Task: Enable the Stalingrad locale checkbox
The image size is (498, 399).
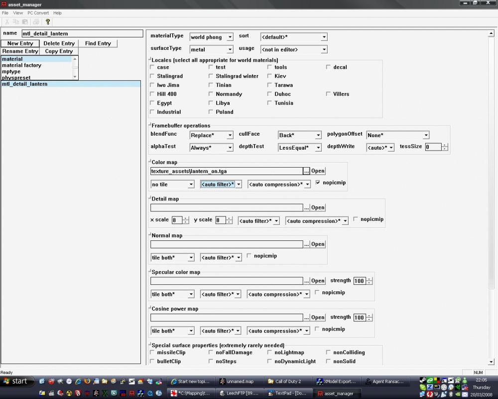Action: pos(152,76)
